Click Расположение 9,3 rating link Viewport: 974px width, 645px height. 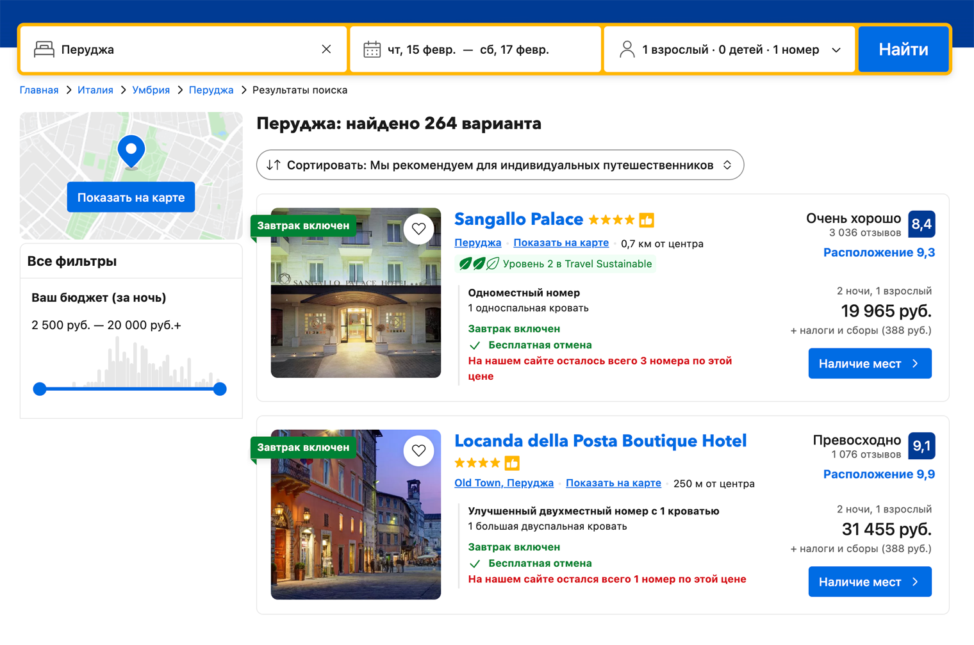[879, 252]
